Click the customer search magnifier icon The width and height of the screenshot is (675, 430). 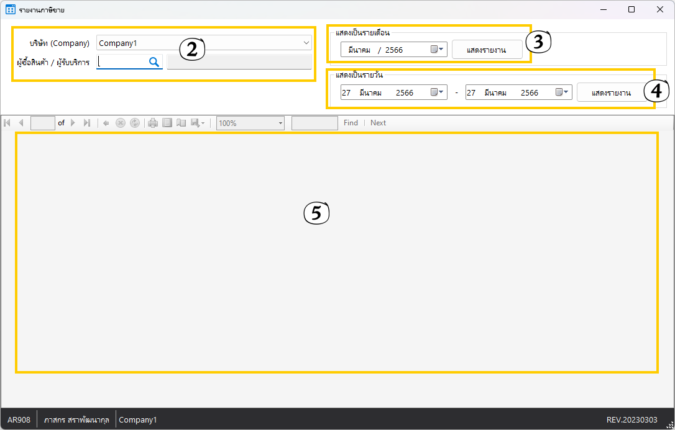(x=154, y=61)
